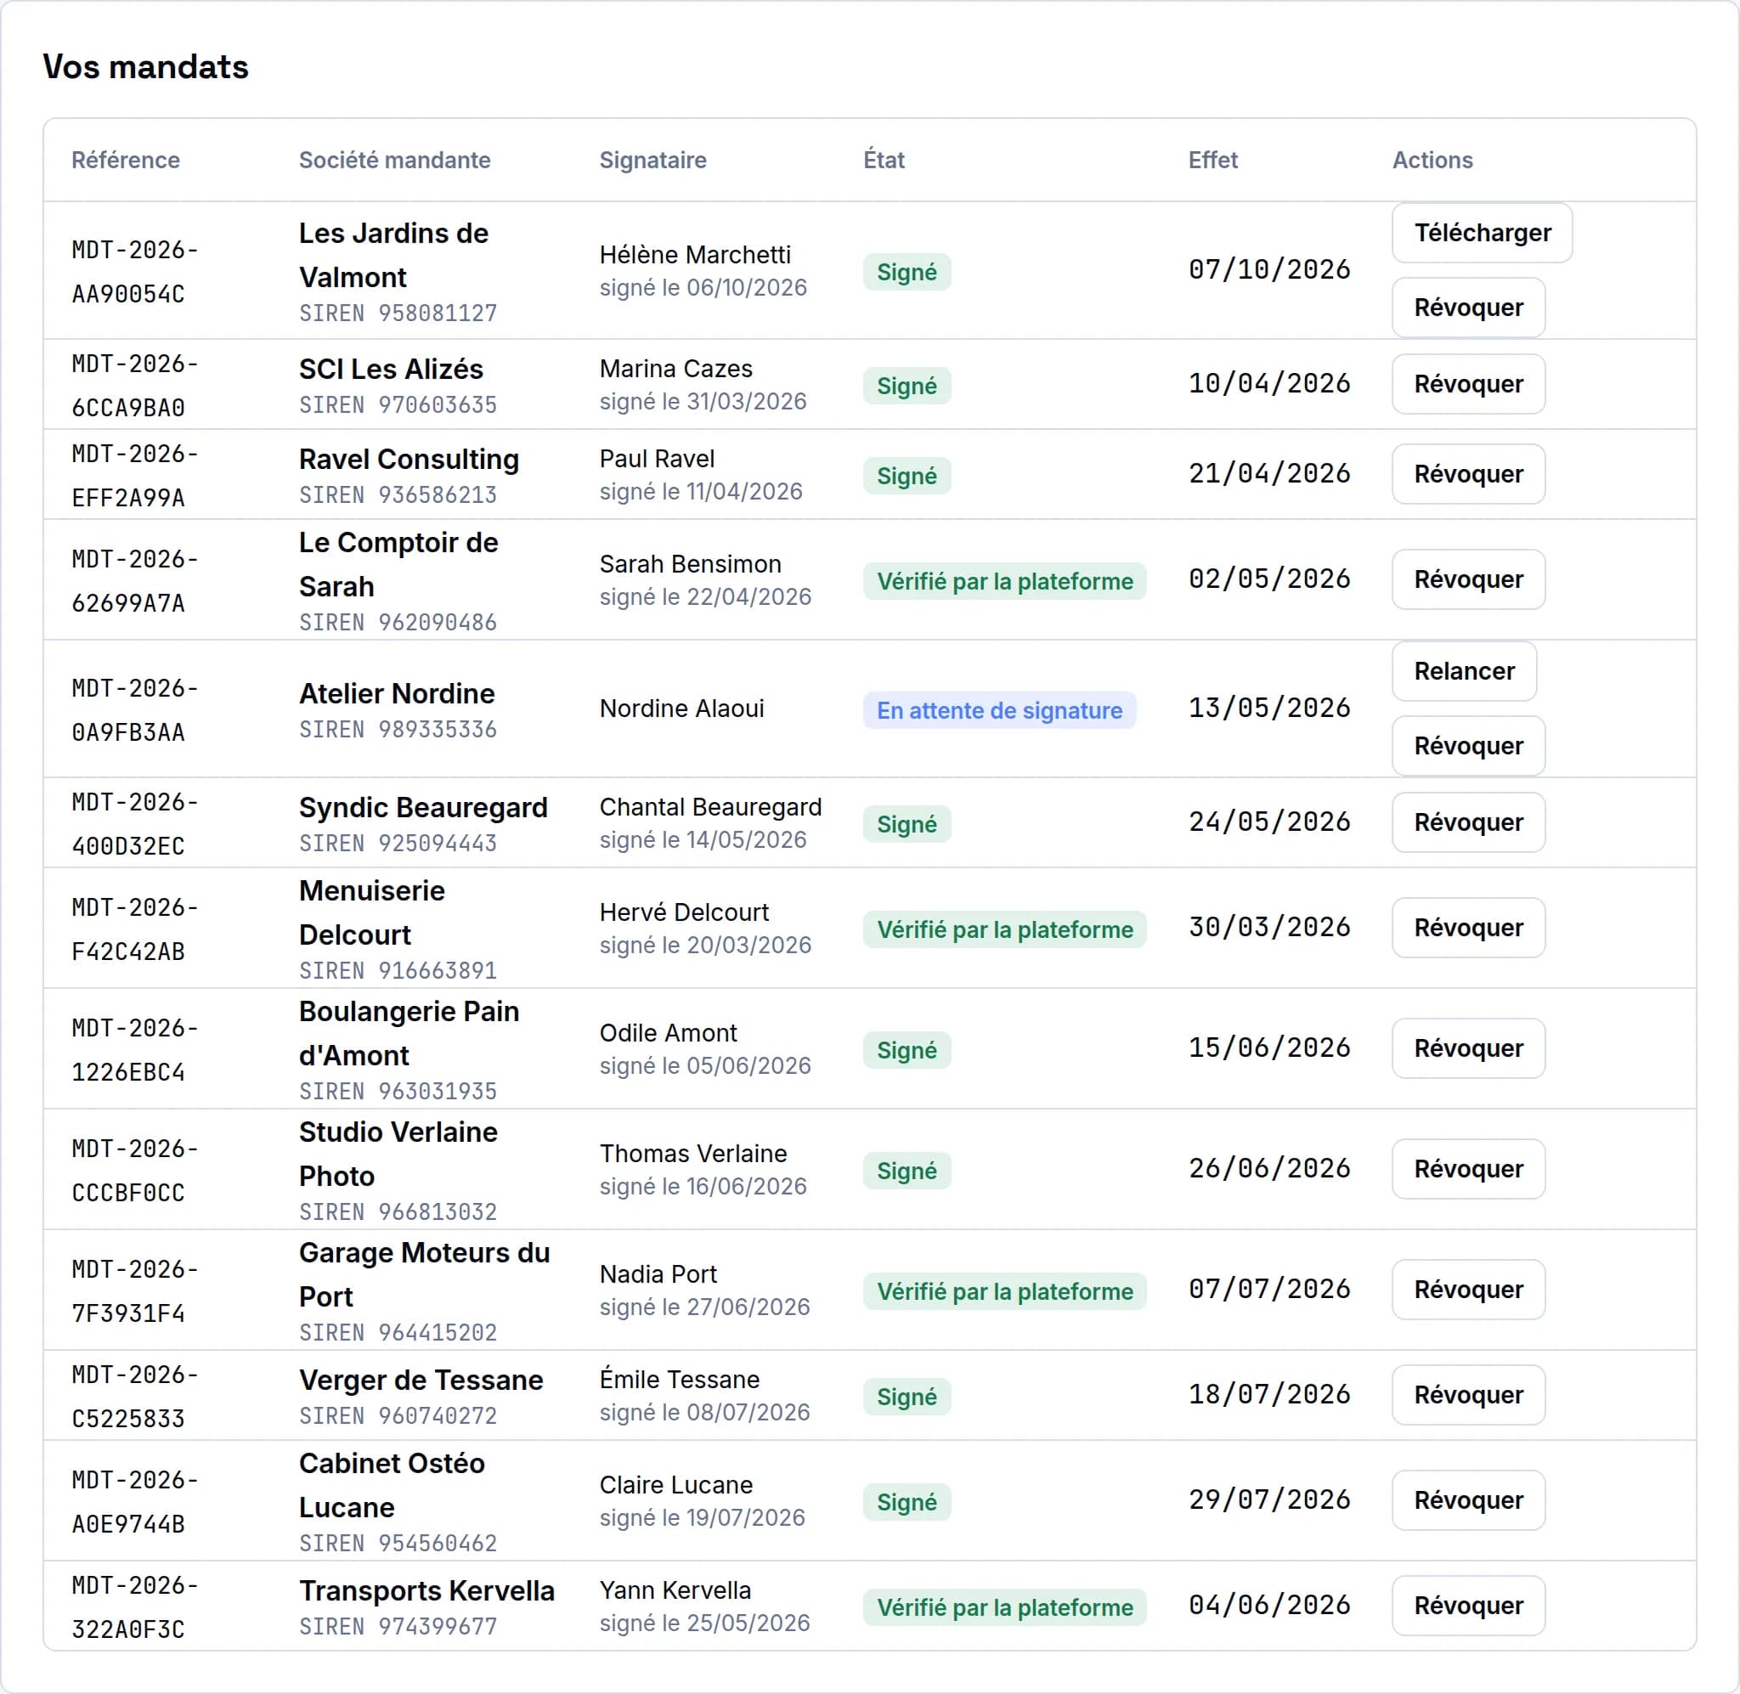The height and width of the screenshot is (1694, 1740).
Task: Revoke the Atelier Nordine mandate
Action: (1469, 747)
